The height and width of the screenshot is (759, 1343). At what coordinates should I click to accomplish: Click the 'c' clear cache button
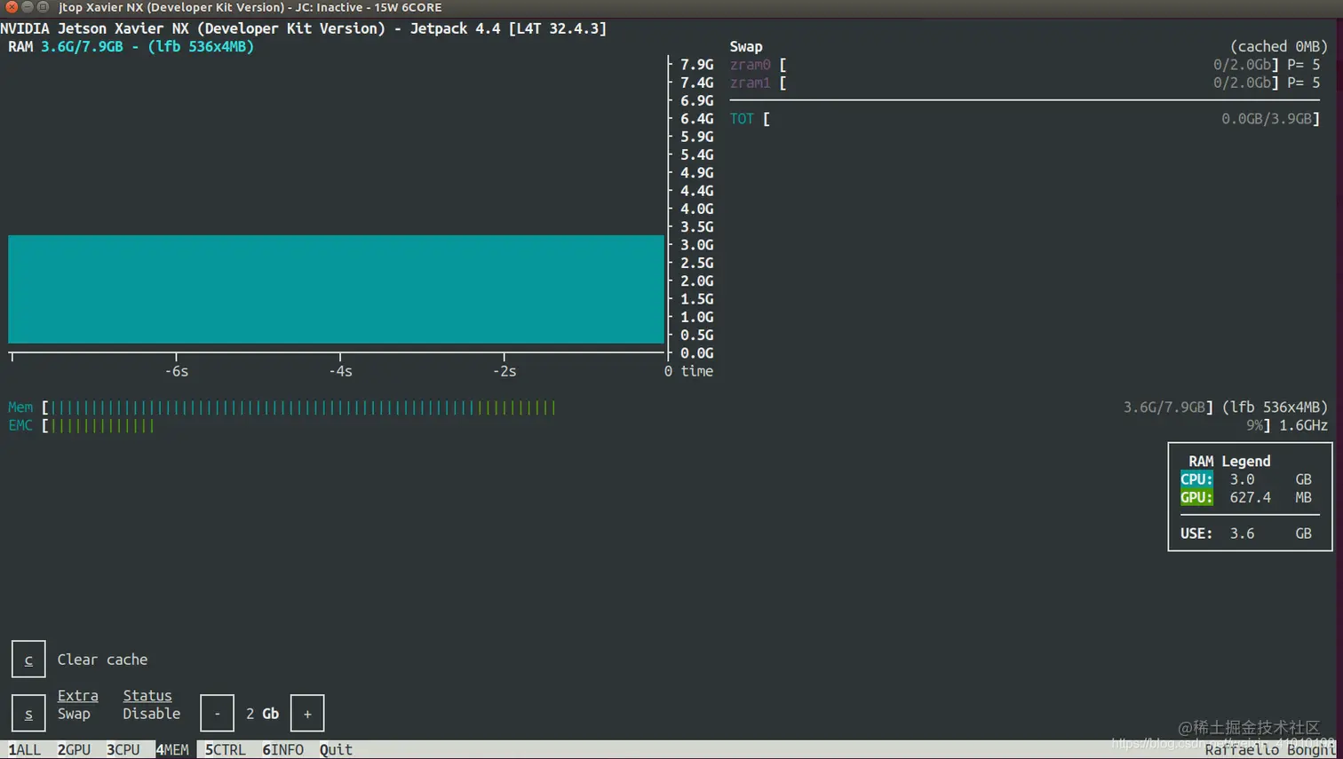[28, 660]
